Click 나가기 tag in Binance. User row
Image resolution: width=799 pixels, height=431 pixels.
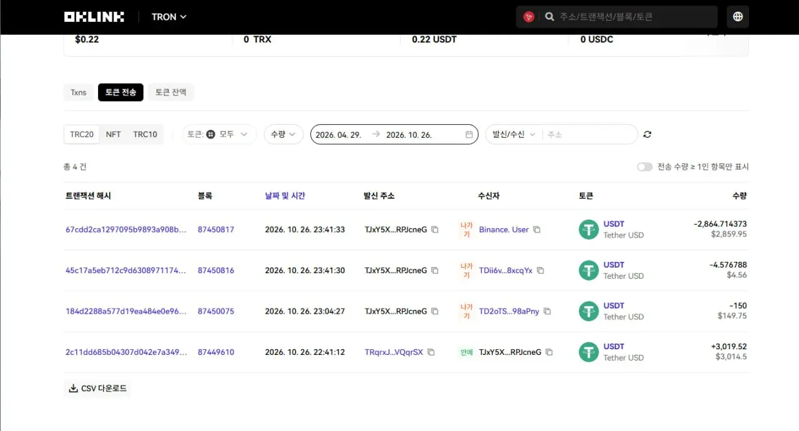coord(466,230)
